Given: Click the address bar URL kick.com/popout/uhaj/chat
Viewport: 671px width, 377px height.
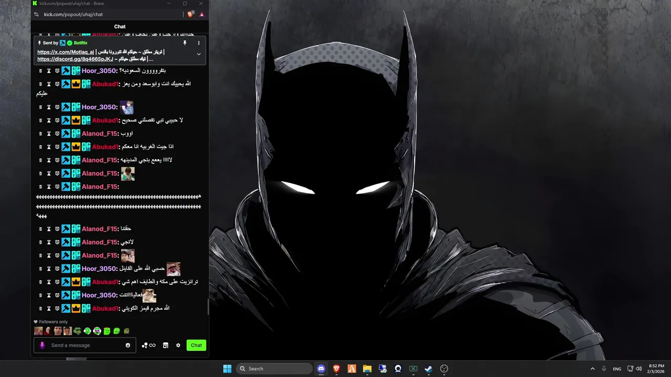Looking at the screenshot, I should [73, 14].
